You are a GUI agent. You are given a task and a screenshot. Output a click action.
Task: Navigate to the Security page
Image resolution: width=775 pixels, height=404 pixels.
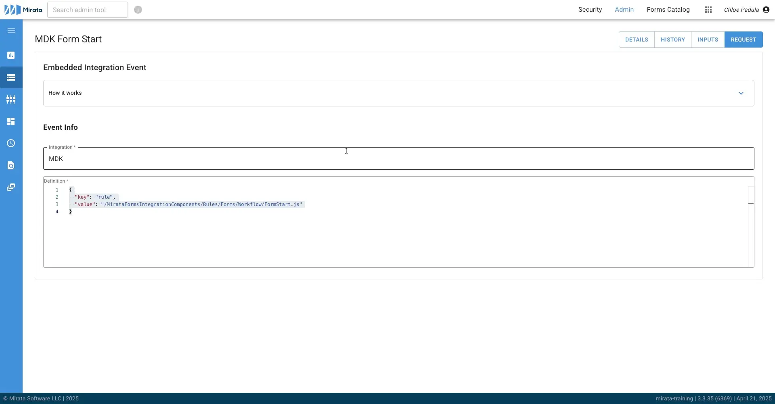pyautogui.click(x=590, y=9)
